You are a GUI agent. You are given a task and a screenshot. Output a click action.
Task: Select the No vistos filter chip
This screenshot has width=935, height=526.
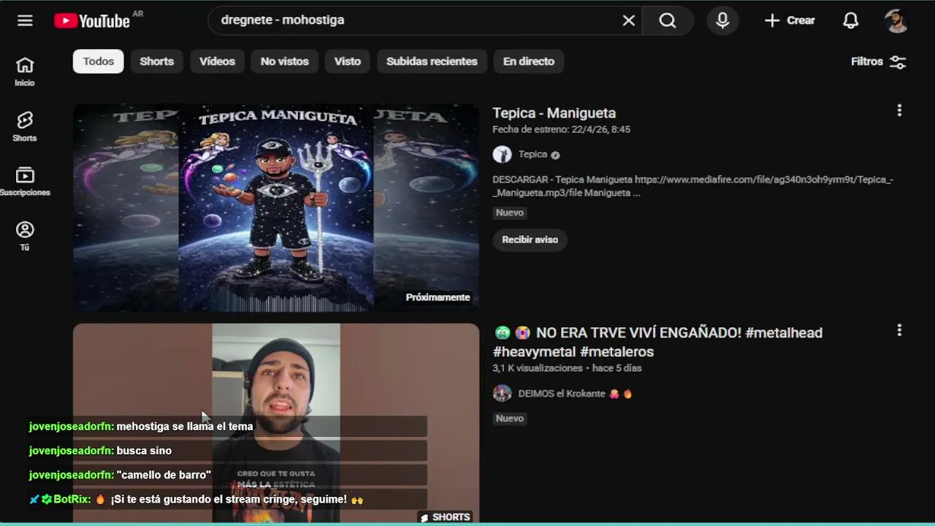pyautogui.click(x=285, y=61)
